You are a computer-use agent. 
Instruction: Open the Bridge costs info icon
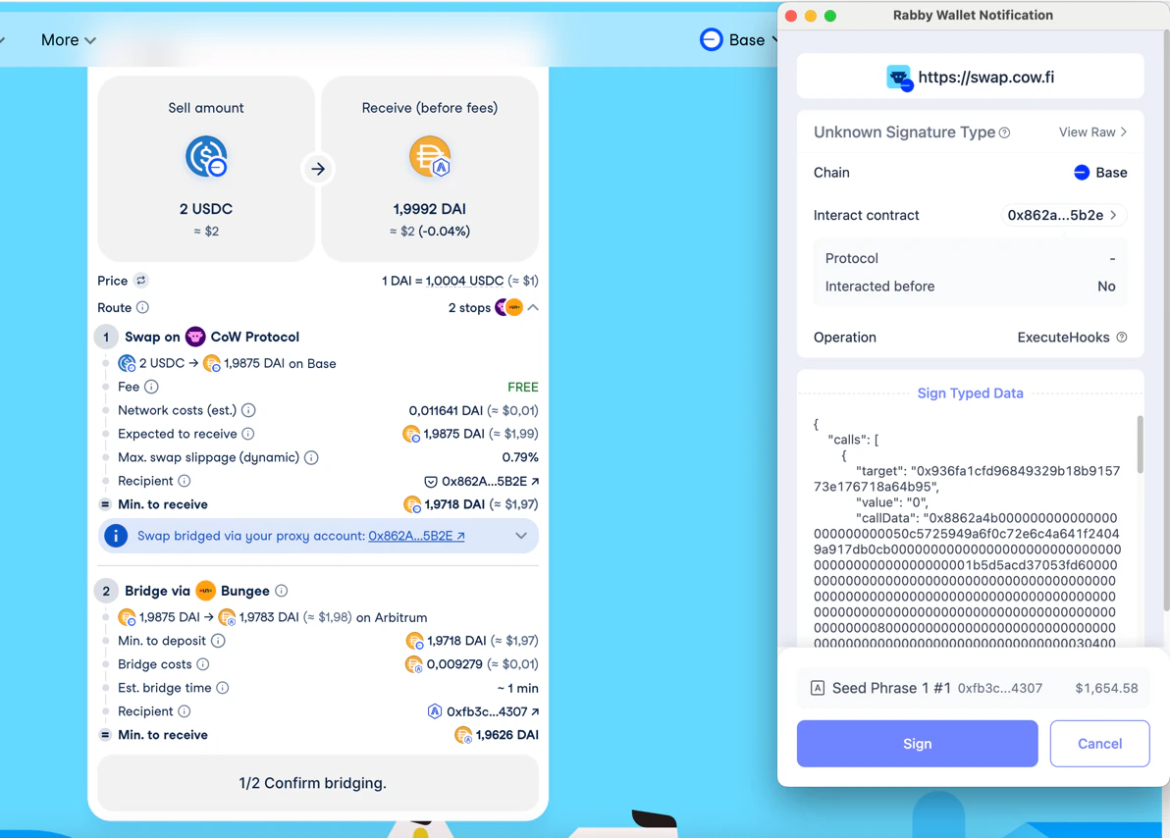click(x=203, y=664)
